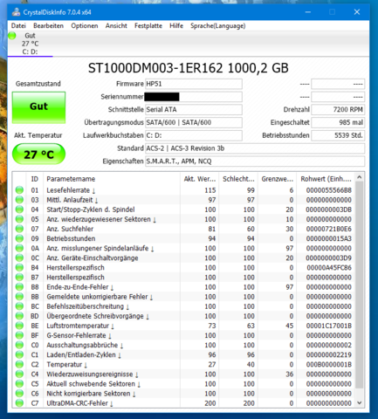Click status icon of Aktuell schwebende Sektoren row
The height and width of the screenshot is (419, 378).
pos(19,384)
